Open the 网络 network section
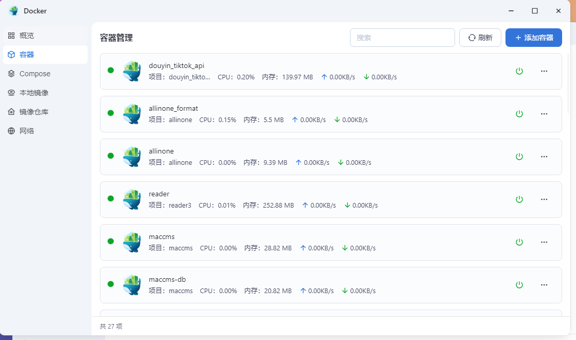This screenshot has width=576, height=340. pos(45,131)
